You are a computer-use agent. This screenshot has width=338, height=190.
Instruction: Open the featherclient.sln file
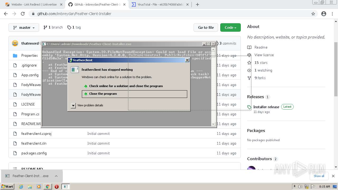pyautogui.click(x=34, y=143)
